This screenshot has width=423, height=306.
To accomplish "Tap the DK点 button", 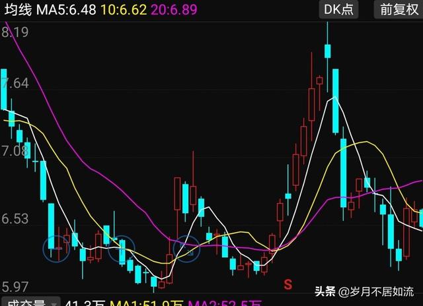I will coord(338,9).
